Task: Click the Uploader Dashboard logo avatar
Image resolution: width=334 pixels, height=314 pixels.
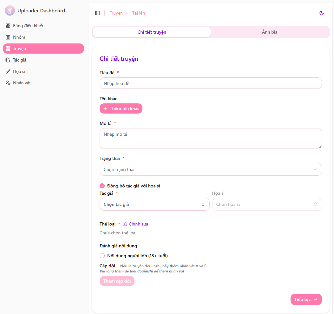Action: click(x=10, y=10)
